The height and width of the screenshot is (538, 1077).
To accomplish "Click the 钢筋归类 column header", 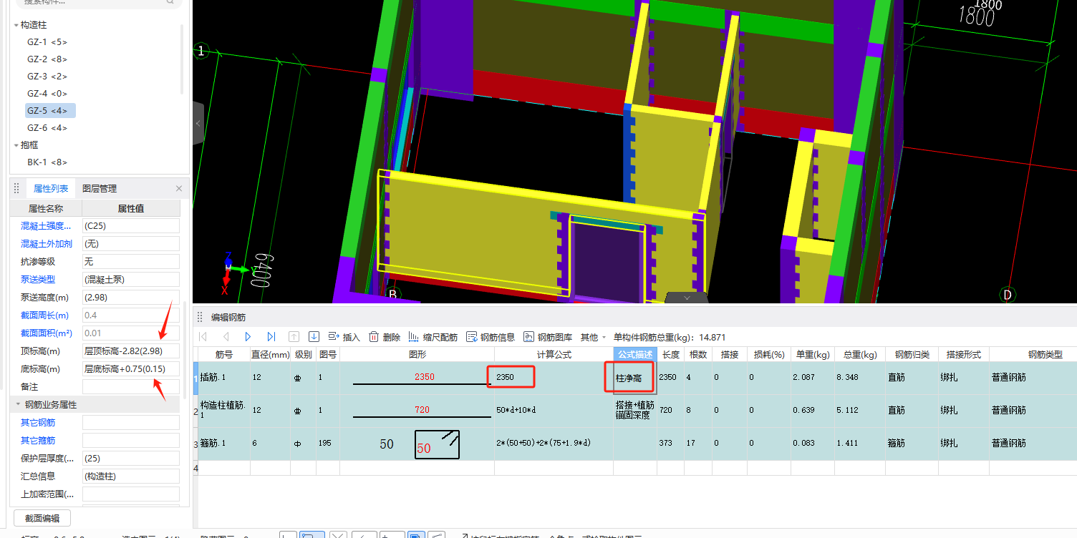I will (912, 355).
